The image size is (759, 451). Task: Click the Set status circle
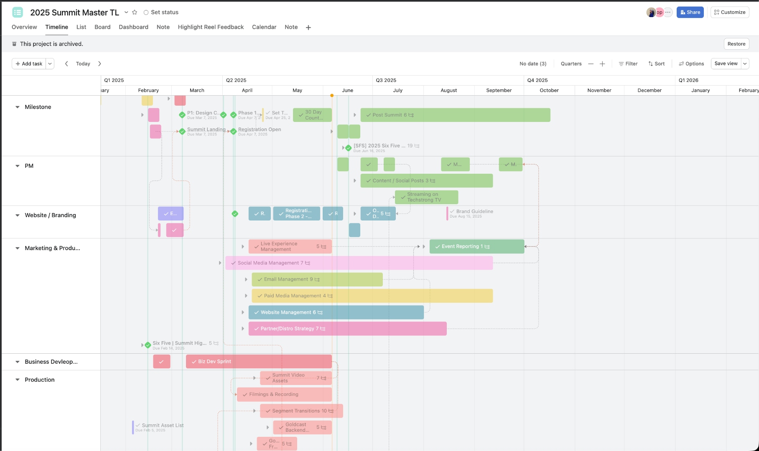pyautogui.click(x=145, y=12)
